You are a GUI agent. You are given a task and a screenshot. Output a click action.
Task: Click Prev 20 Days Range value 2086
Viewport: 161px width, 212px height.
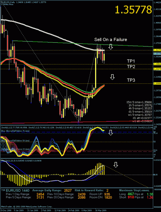pos(82,197)
